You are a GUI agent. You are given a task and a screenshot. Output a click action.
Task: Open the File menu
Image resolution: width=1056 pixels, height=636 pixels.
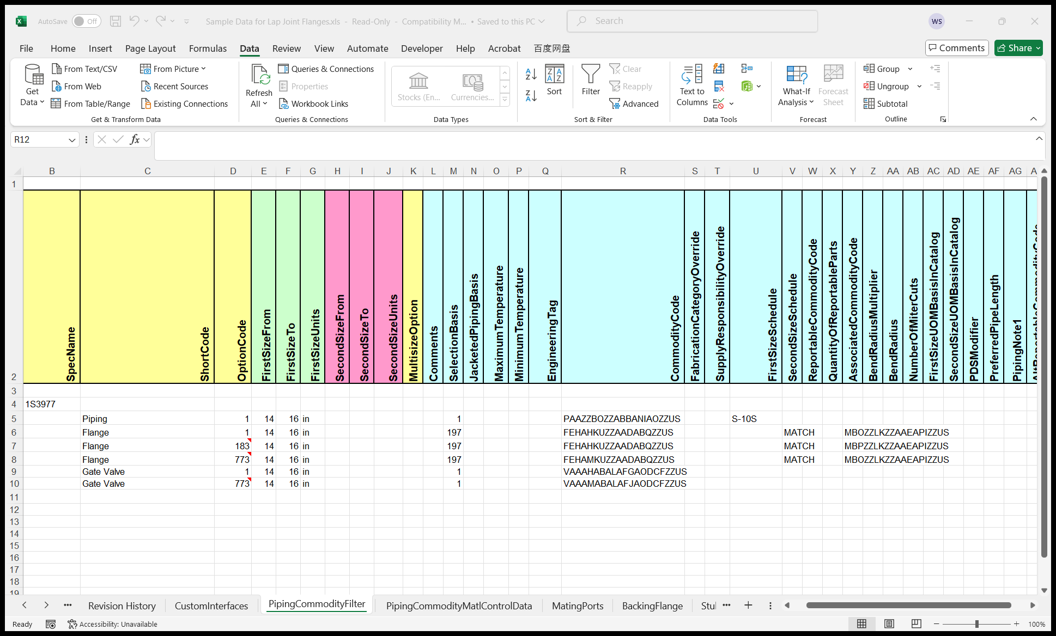26,48
